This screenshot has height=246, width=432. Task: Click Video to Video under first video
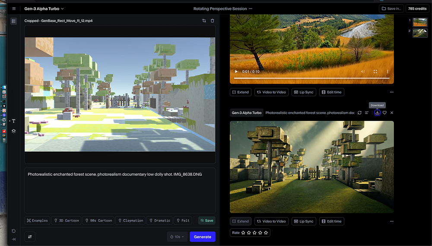click(271, 92)
